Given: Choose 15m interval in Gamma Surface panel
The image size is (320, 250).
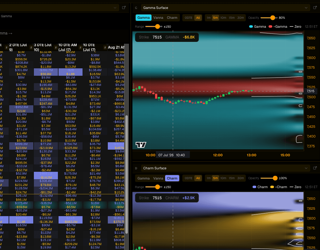Looking at the screenshot, I should [232, 18].
